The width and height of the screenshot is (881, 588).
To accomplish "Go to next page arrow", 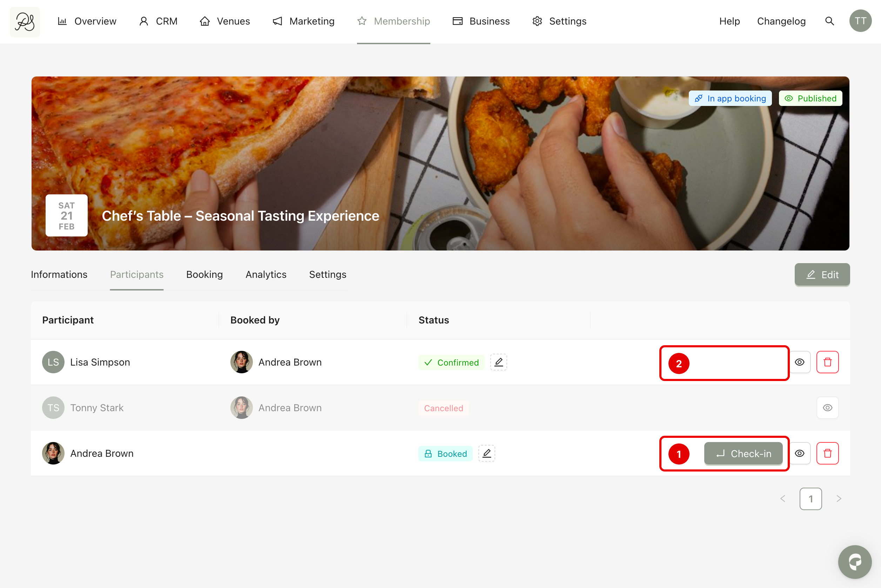I will [x=839, y=499].
